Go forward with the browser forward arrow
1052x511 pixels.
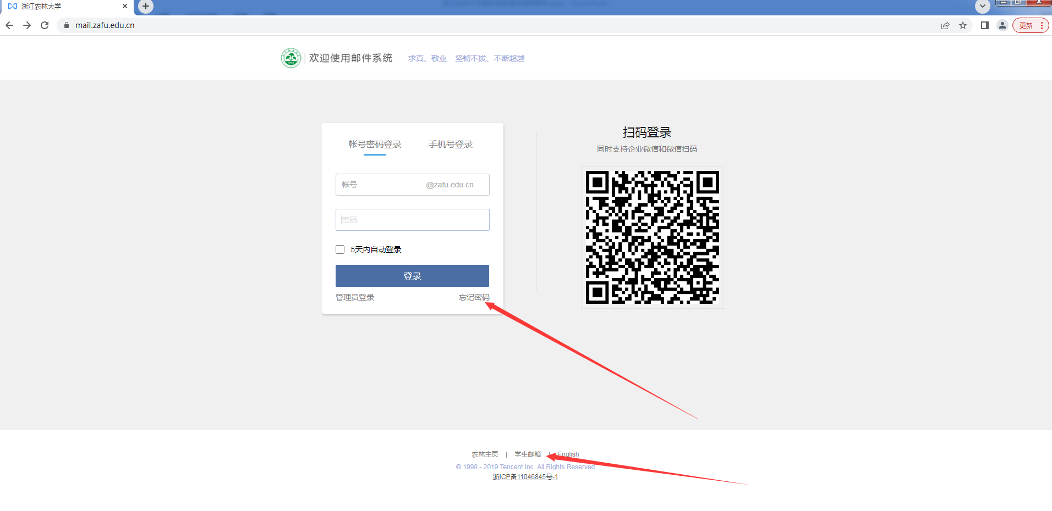pyautogui.click(x=27, y=25)
